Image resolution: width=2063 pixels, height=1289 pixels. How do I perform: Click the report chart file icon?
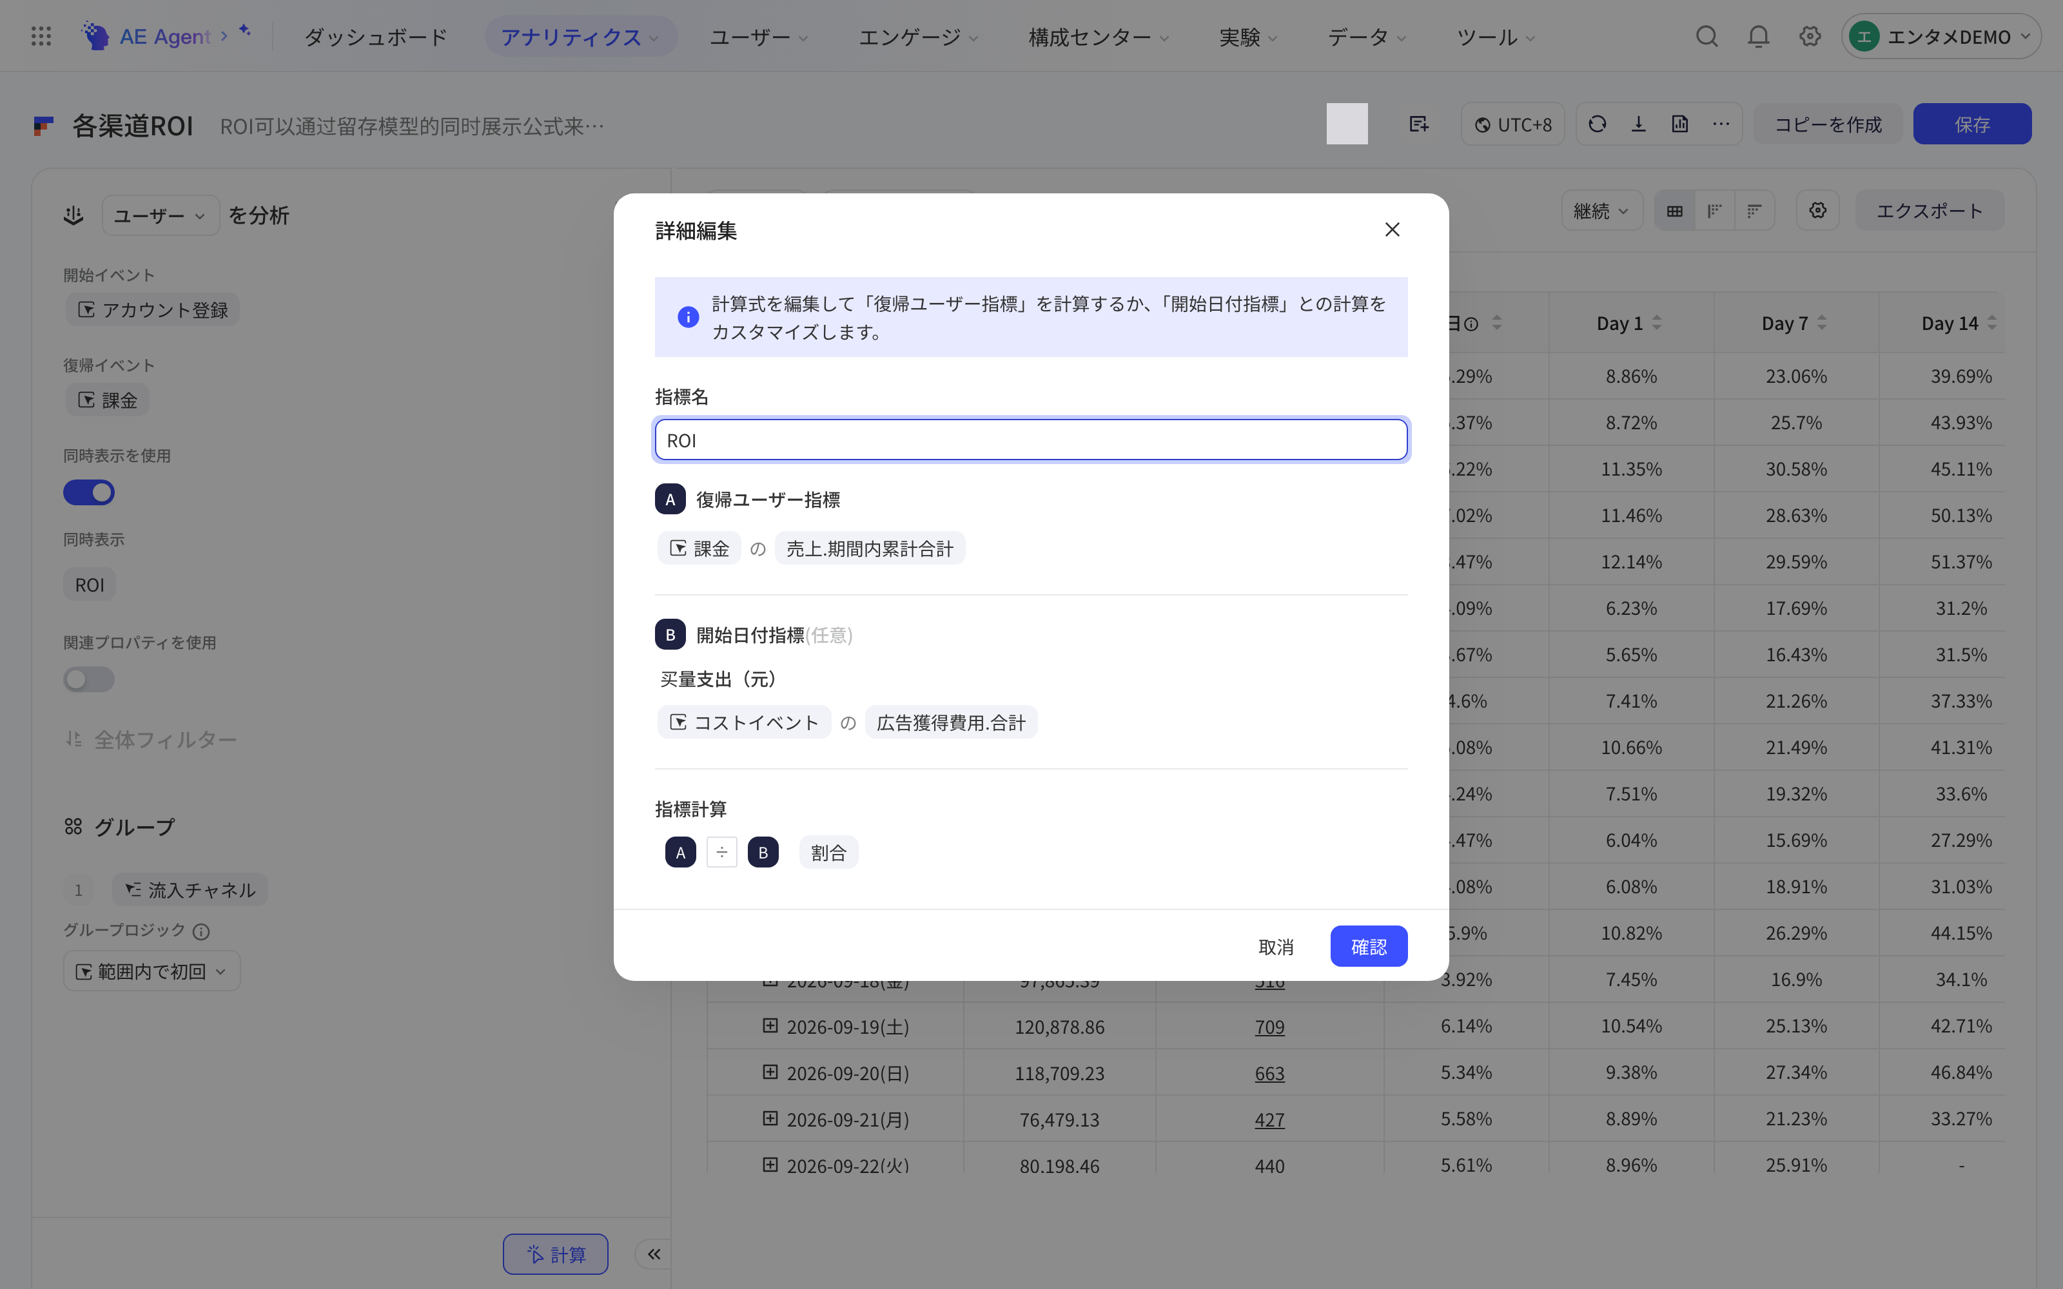pyautogui.click(x=1679, y=124)
